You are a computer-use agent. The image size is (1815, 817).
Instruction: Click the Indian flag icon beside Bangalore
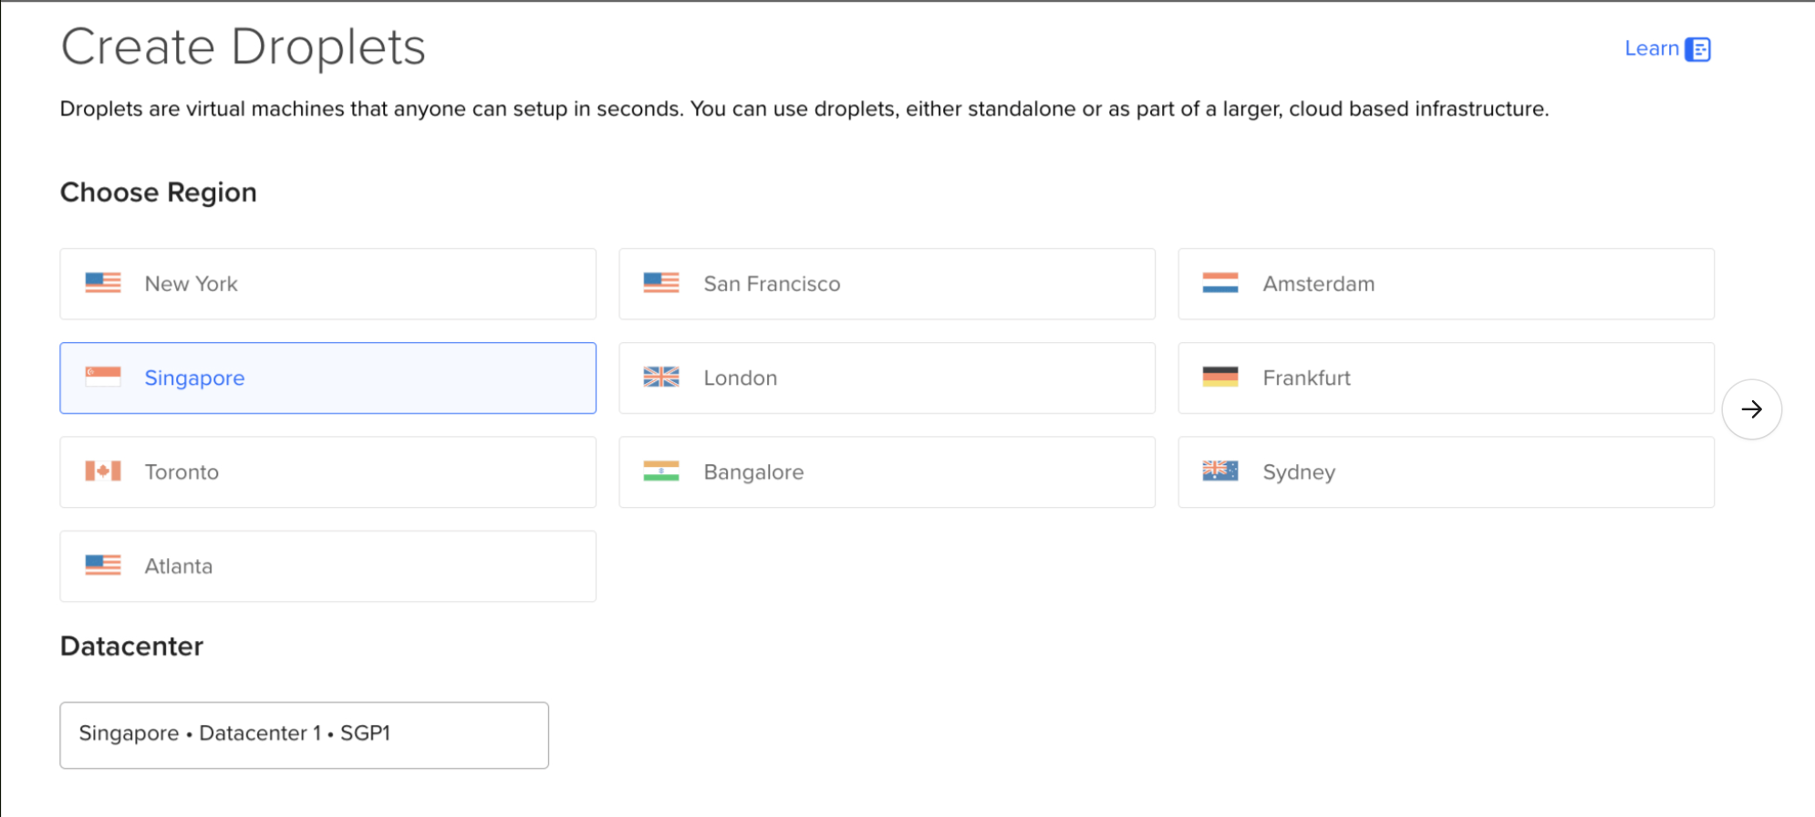click(662, 471)
